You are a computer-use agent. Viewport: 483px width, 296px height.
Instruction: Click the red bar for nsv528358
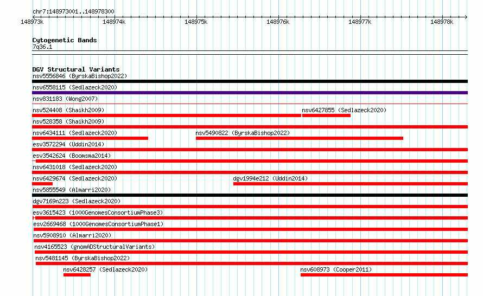pyautogui.click(x=250, y=127)
